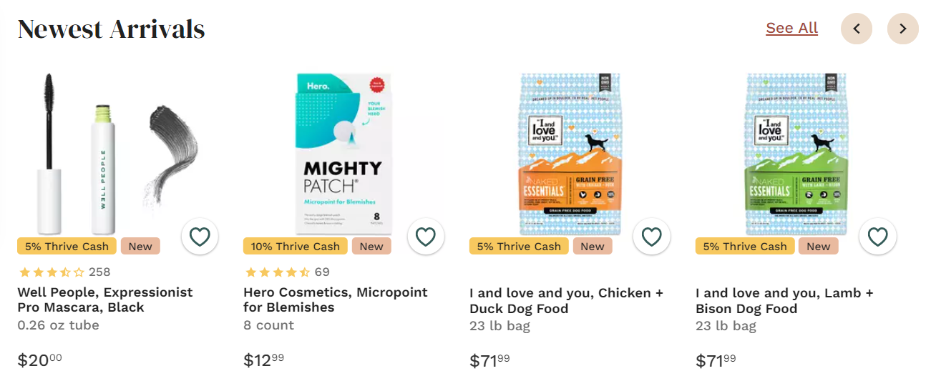The height and width of the screenshot is (386, 936).
Task: Toggle heart on Hero Cosmetics Mighty Patch
Action: click(426, 237)
